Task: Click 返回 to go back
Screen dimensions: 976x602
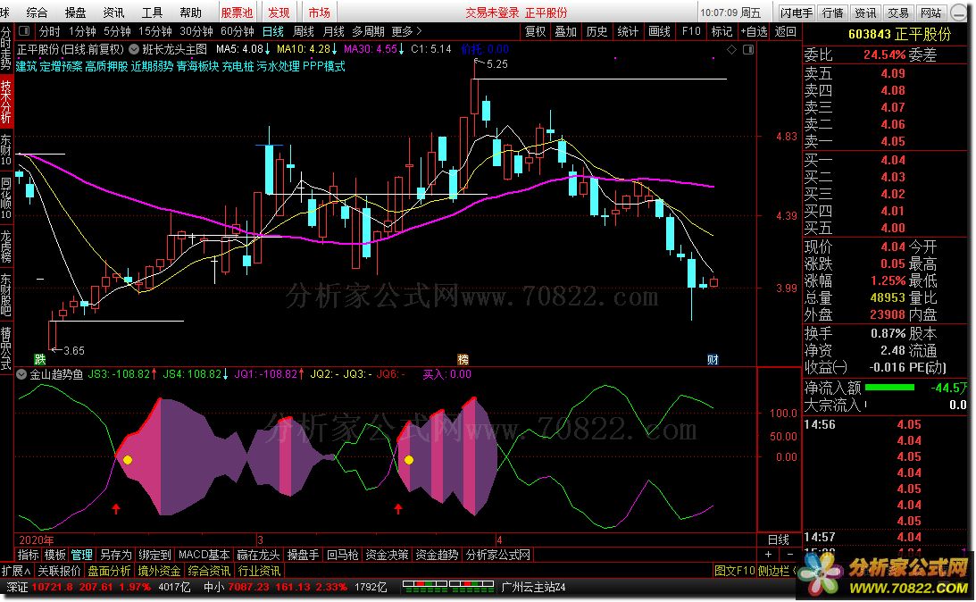Action: pyautogui.click(x=786, y=31)
